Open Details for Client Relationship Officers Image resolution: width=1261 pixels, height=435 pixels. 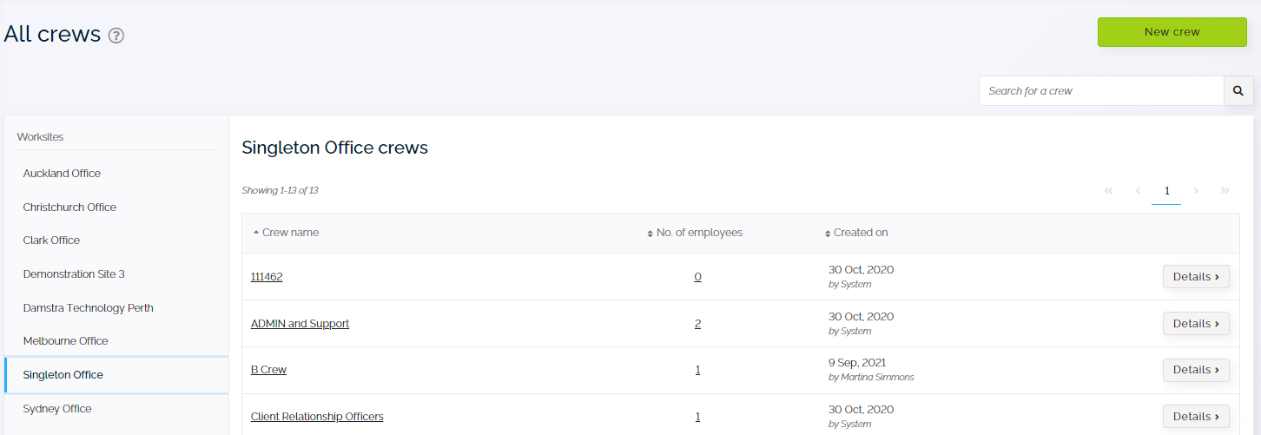1196,417
